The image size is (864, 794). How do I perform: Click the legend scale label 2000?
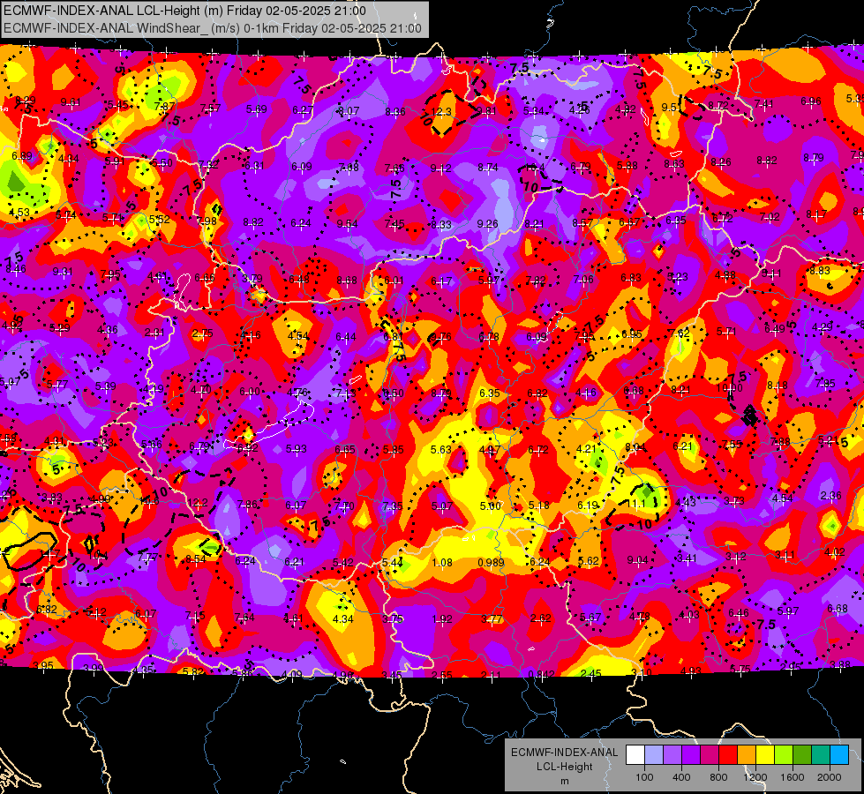pos(830,777)
